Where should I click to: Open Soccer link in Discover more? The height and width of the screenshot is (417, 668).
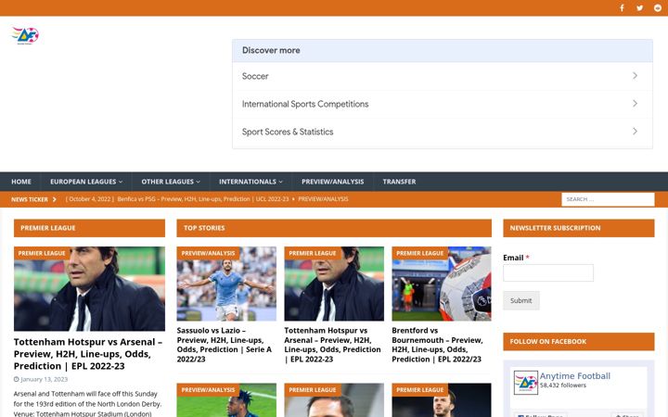(255, 76)
